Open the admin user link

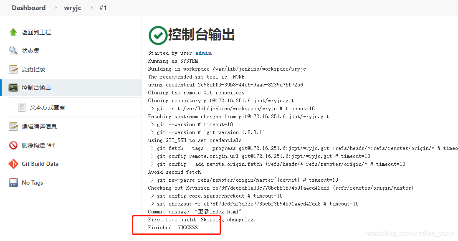point(204,53)
